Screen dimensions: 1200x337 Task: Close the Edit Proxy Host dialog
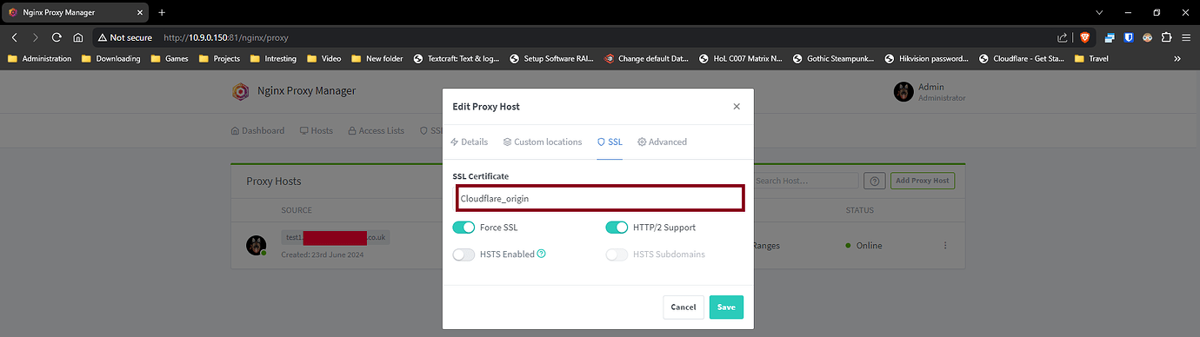point(737,106)
